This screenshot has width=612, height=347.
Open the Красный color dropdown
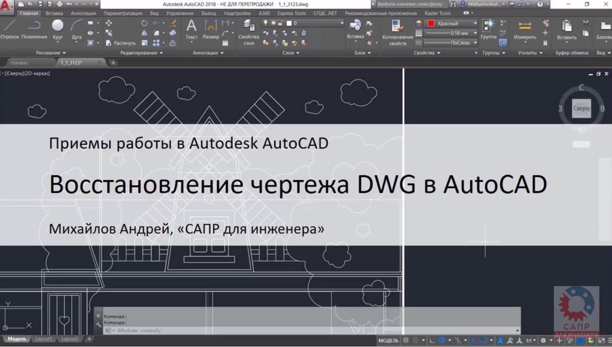tap(452, 23)
